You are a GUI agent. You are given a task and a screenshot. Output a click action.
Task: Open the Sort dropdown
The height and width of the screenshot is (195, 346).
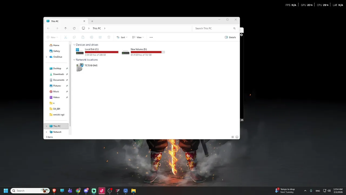tap(122, 37)
